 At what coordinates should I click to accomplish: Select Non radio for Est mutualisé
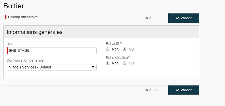pyautogui.click(x=108, y=63)
